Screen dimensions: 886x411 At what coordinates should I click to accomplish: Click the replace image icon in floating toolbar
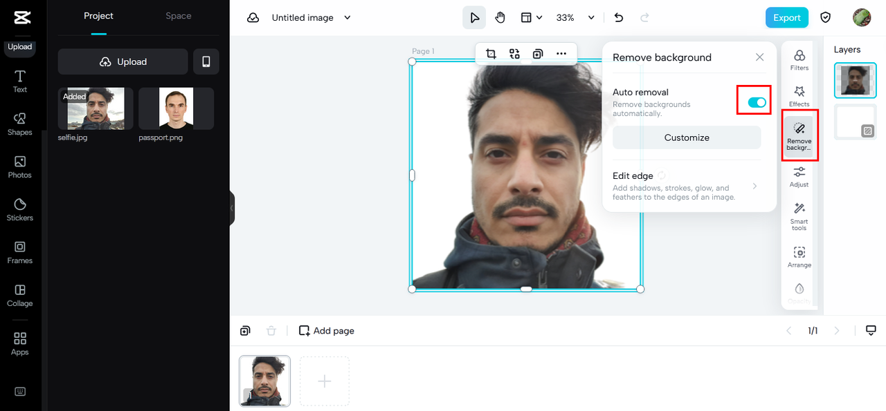(x=514, y=54)
